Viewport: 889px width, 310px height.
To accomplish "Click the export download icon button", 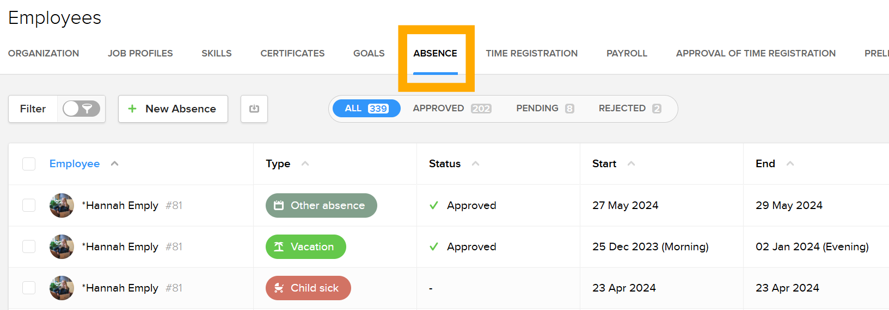I will coord(254,109).
